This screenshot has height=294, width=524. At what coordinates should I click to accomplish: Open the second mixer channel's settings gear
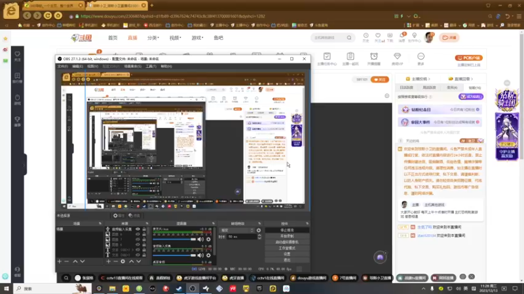[208, 255]
